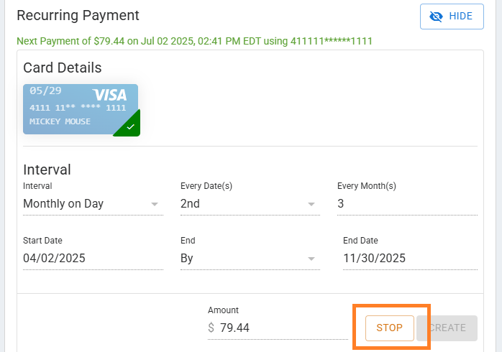Edit the End Date field 11/30/2025

pos(409,259)
